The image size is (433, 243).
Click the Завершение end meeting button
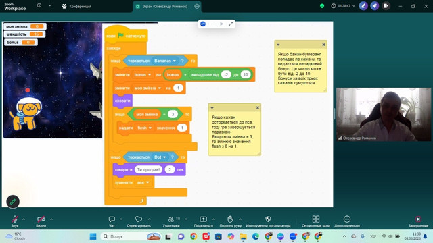[418, 221]
